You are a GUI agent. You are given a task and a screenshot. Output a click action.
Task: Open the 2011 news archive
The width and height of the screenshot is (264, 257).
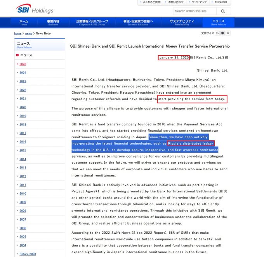(23, 185)
